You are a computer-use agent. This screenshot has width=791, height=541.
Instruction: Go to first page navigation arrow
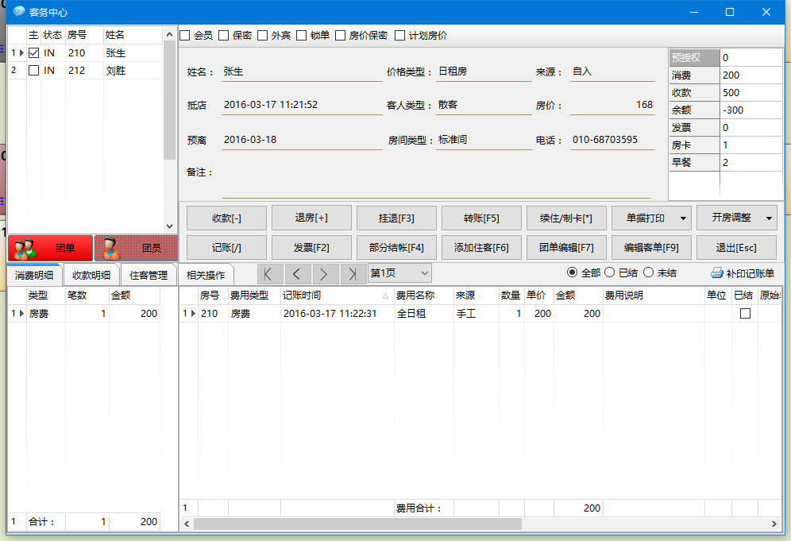(269, 274)
